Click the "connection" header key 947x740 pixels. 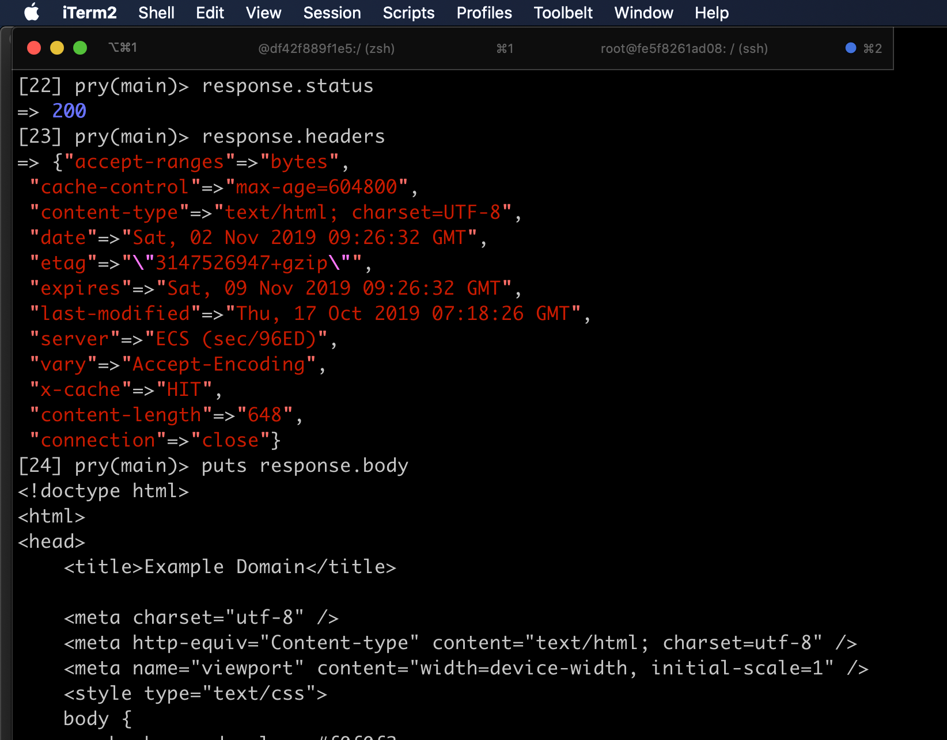click(98, 440)
